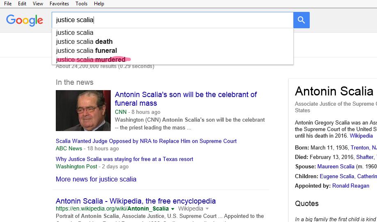The height and width of the screenshot is (222, 377).
Task: Select the 'justice scalia death' suggestion
Action: pos(84,42)
